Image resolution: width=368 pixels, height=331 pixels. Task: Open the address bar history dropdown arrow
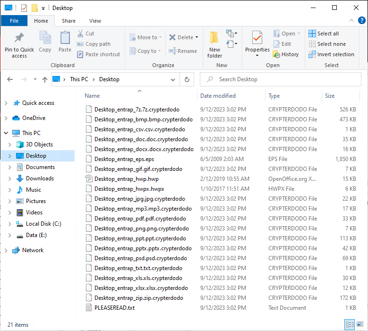173,80
